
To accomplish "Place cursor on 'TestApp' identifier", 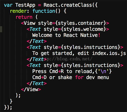I will pos(25,5).
